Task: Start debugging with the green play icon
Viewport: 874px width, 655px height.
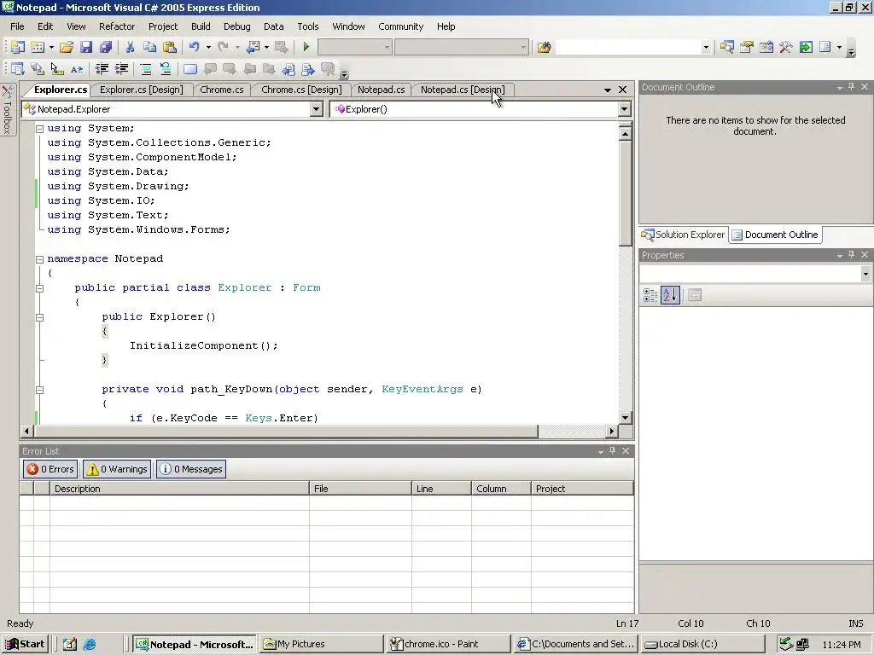Action: 306,48
